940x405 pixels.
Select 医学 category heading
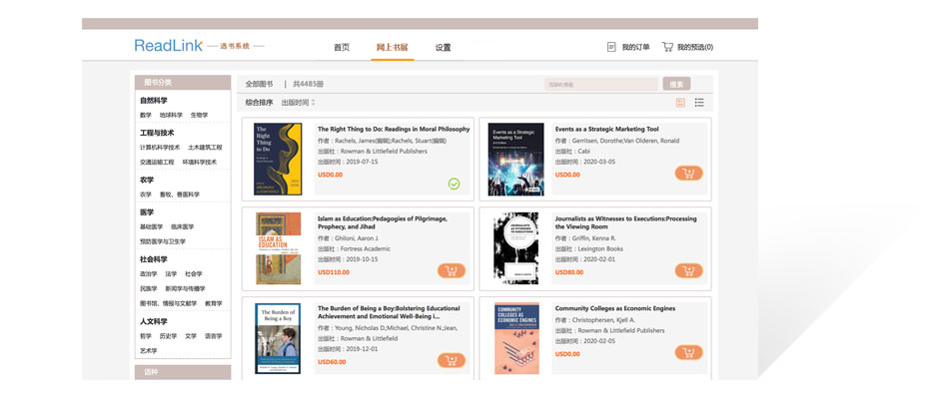[x=147, y=212]
